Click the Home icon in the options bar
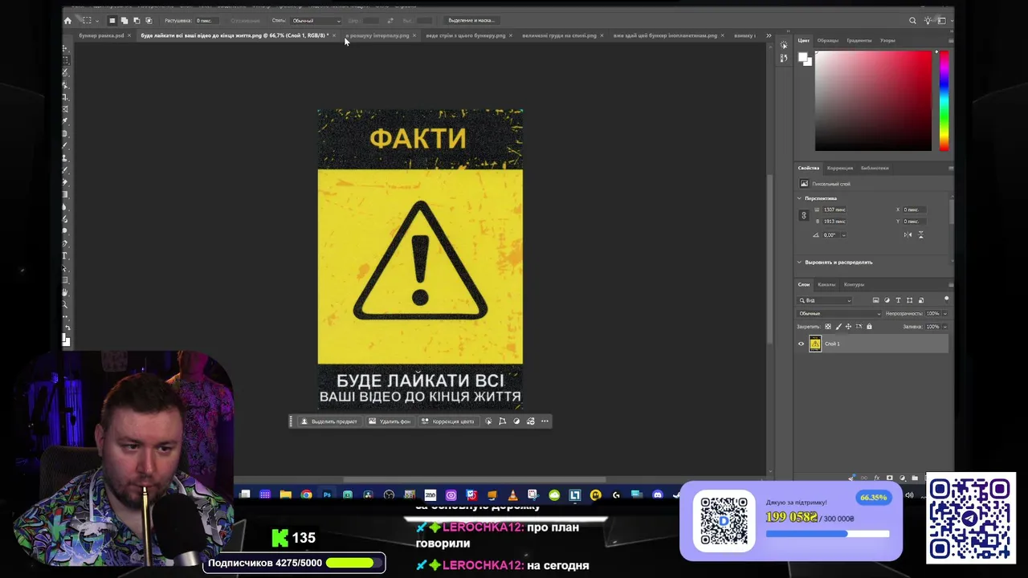This screenshot has height=578, width=1028. tap(67, 20)
